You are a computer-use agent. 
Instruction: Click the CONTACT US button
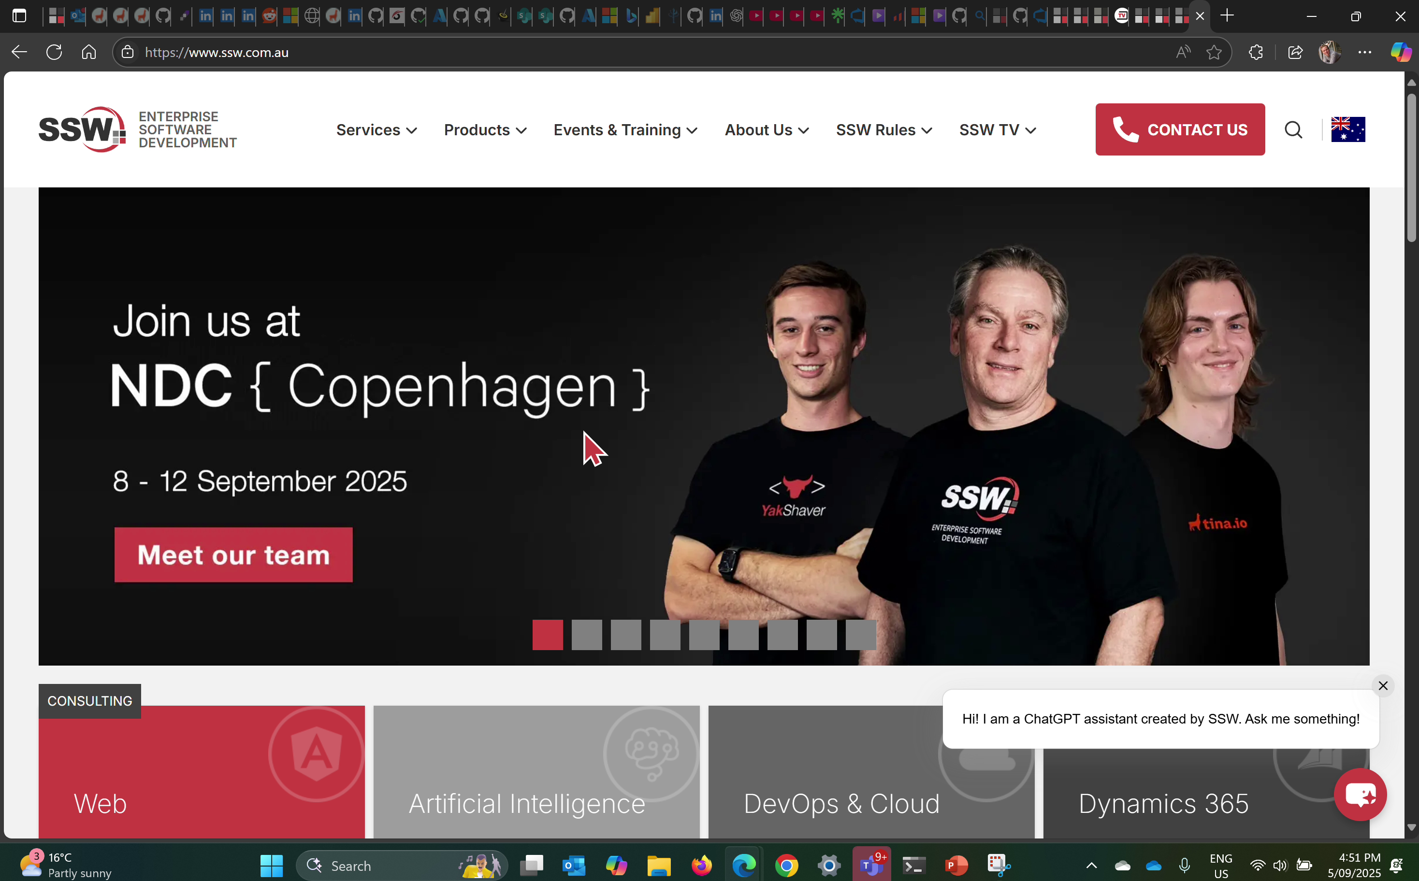[1180, 129]
